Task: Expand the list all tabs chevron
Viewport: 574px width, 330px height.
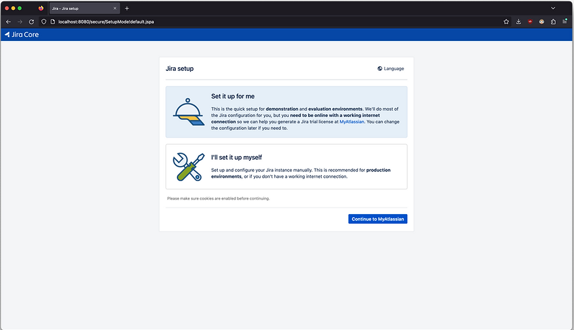Action: [553, 8]
